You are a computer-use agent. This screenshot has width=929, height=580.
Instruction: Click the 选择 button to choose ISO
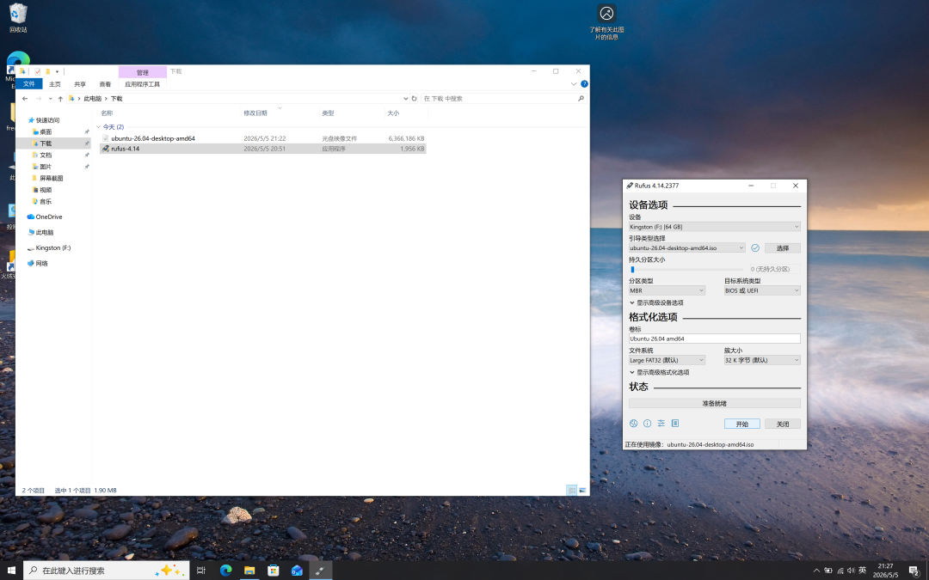point(783,248)
